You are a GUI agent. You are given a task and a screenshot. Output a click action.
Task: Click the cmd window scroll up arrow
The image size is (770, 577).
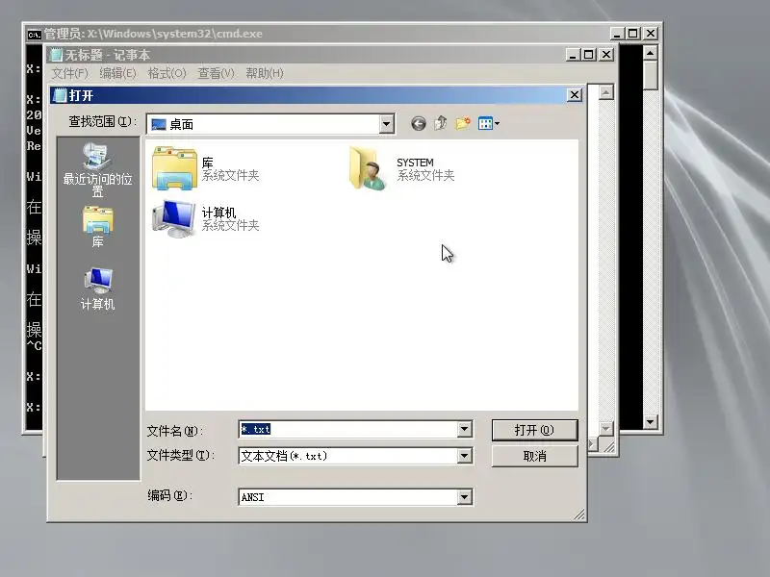click(x=651, y=53)
